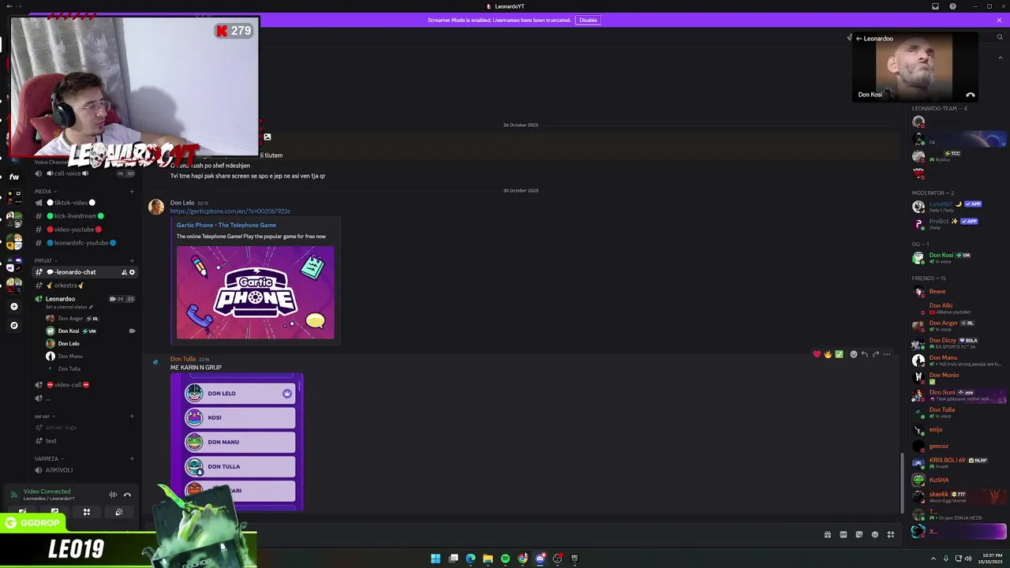
Task: Invite people to leonardo-chat channel
Action: [124, 272]
